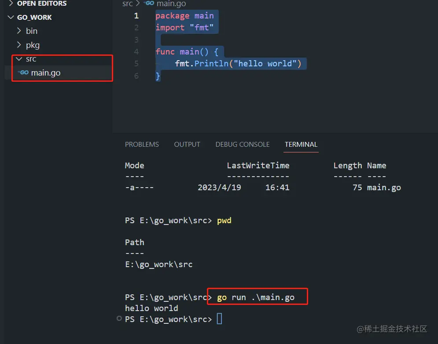Switch to the PROBLEMS tab

(x=142, y=145)
